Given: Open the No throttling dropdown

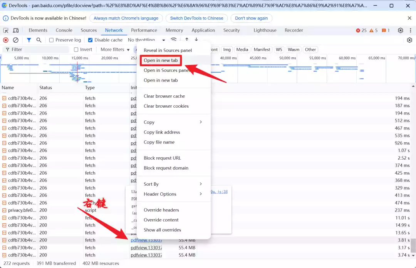Looking at the screenshot, I should coord(146,40).
